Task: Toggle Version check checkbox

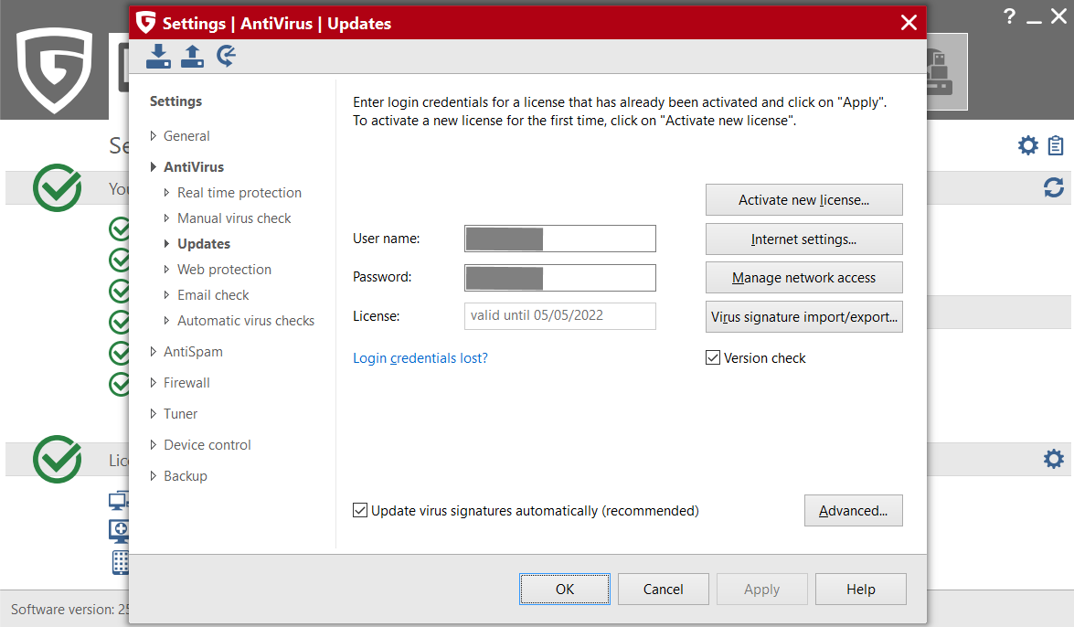Action: click(712, 357)
